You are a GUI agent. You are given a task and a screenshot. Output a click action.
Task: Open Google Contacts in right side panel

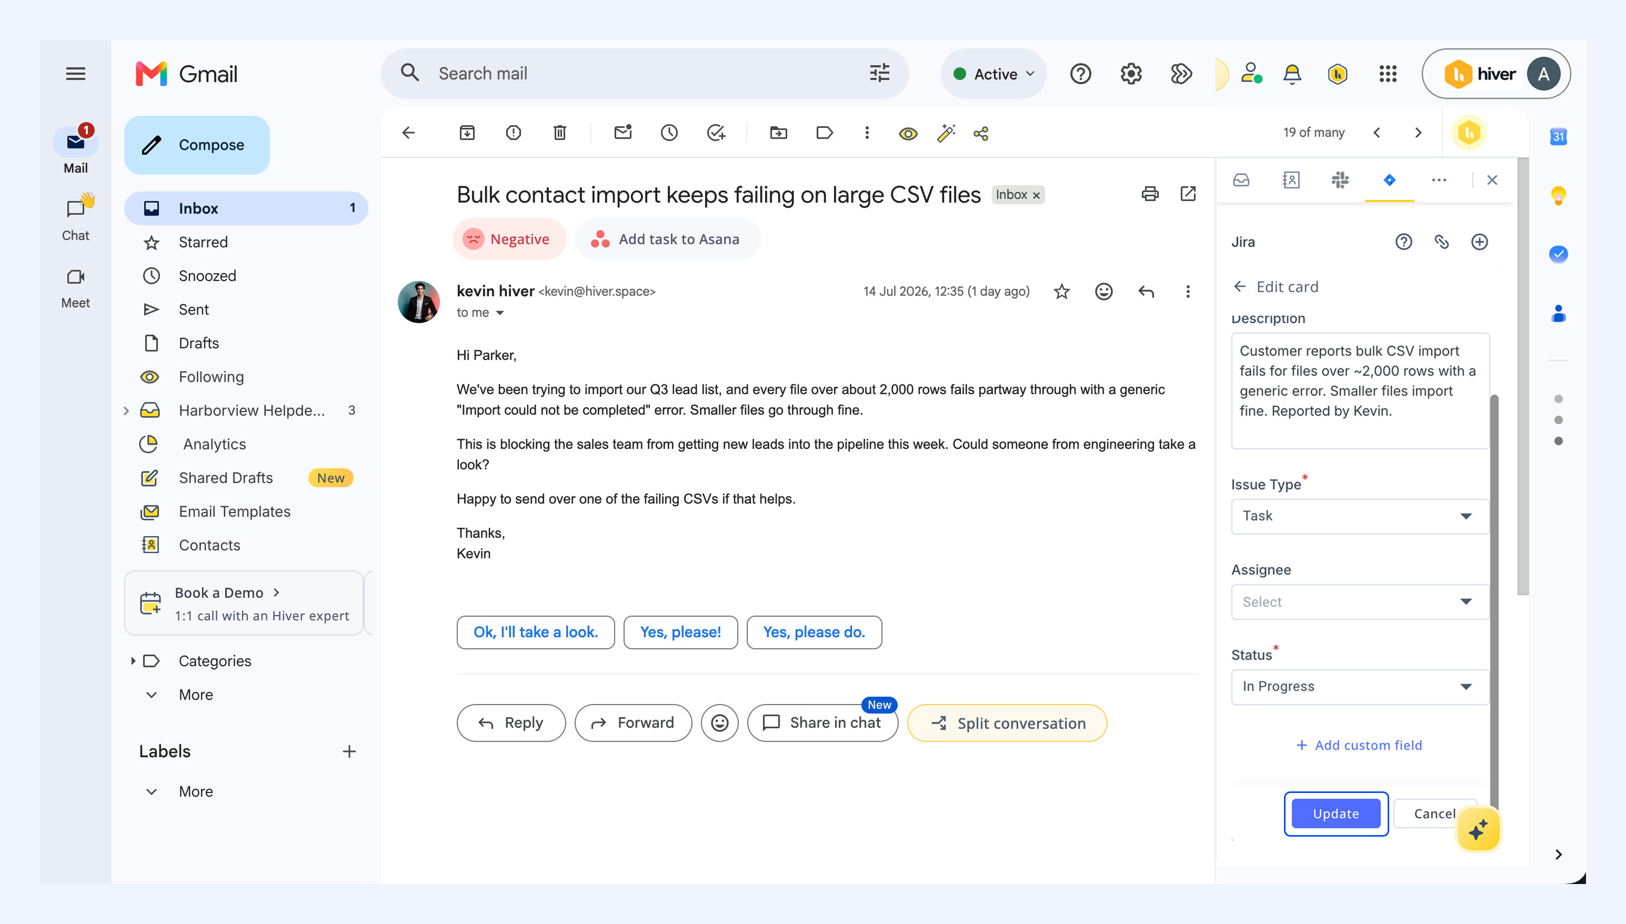1558,314
